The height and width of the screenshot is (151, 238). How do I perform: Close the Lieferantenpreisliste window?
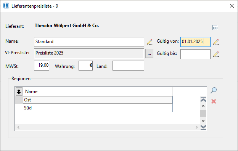tap(232, 6)
